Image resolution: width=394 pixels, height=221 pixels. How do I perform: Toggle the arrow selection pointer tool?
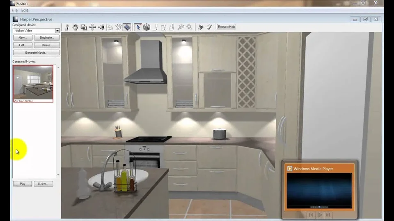pos(138,27)
